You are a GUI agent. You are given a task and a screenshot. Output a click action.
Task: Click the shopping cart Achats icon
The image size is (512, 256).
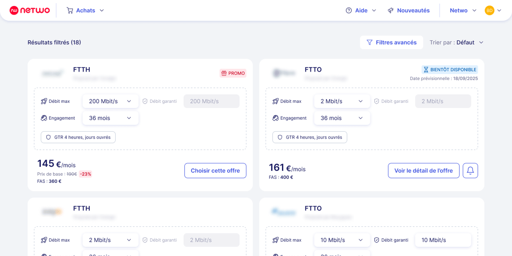[70, 10]
